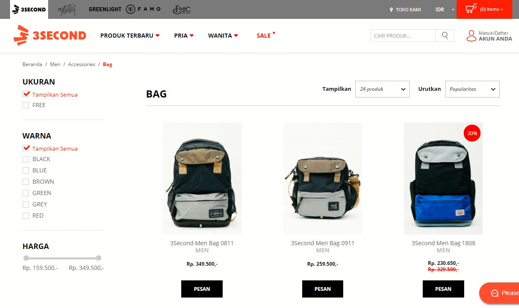Expand the Wanita menu
Screen dimensions: 519x308
click(x=223, y=36)
